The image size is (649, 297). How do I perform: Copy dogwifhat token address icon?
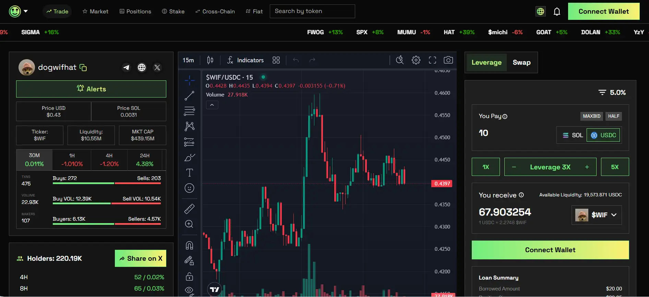click(83, 67)
